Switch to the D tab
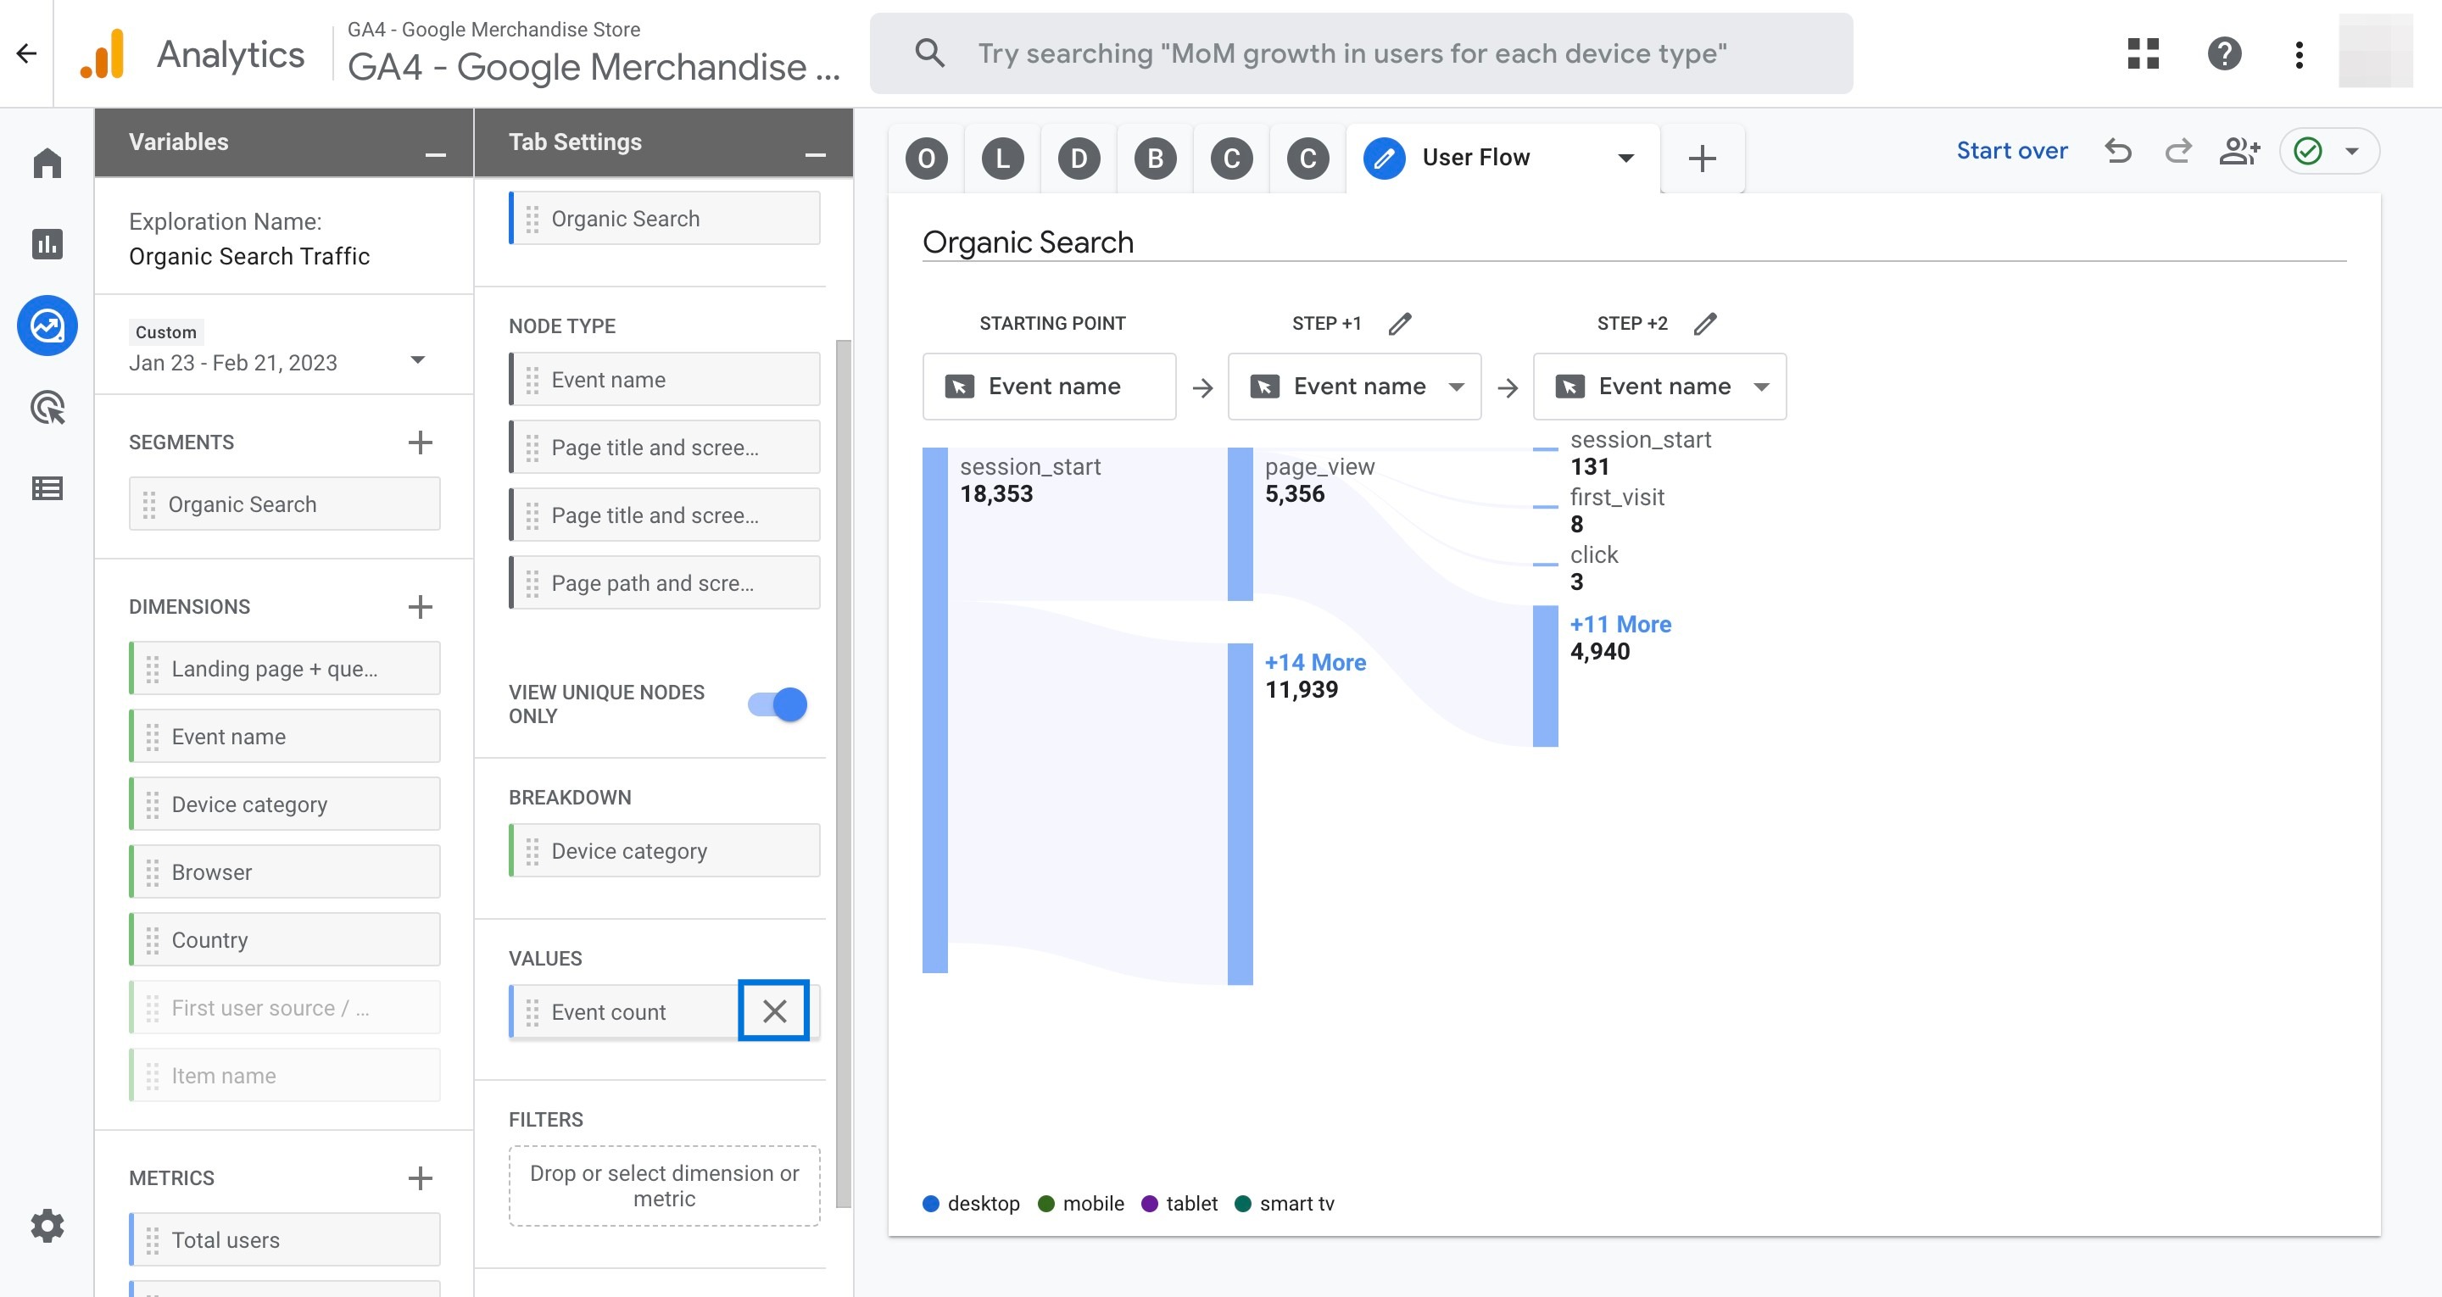 coord(1079,159)
